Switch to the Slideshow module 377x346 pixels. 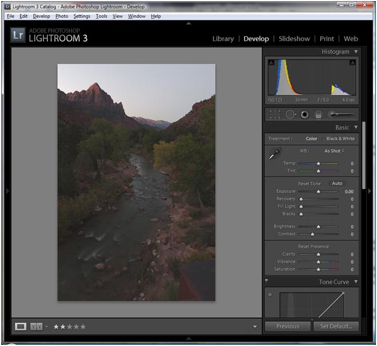click(x=294, y=39)
